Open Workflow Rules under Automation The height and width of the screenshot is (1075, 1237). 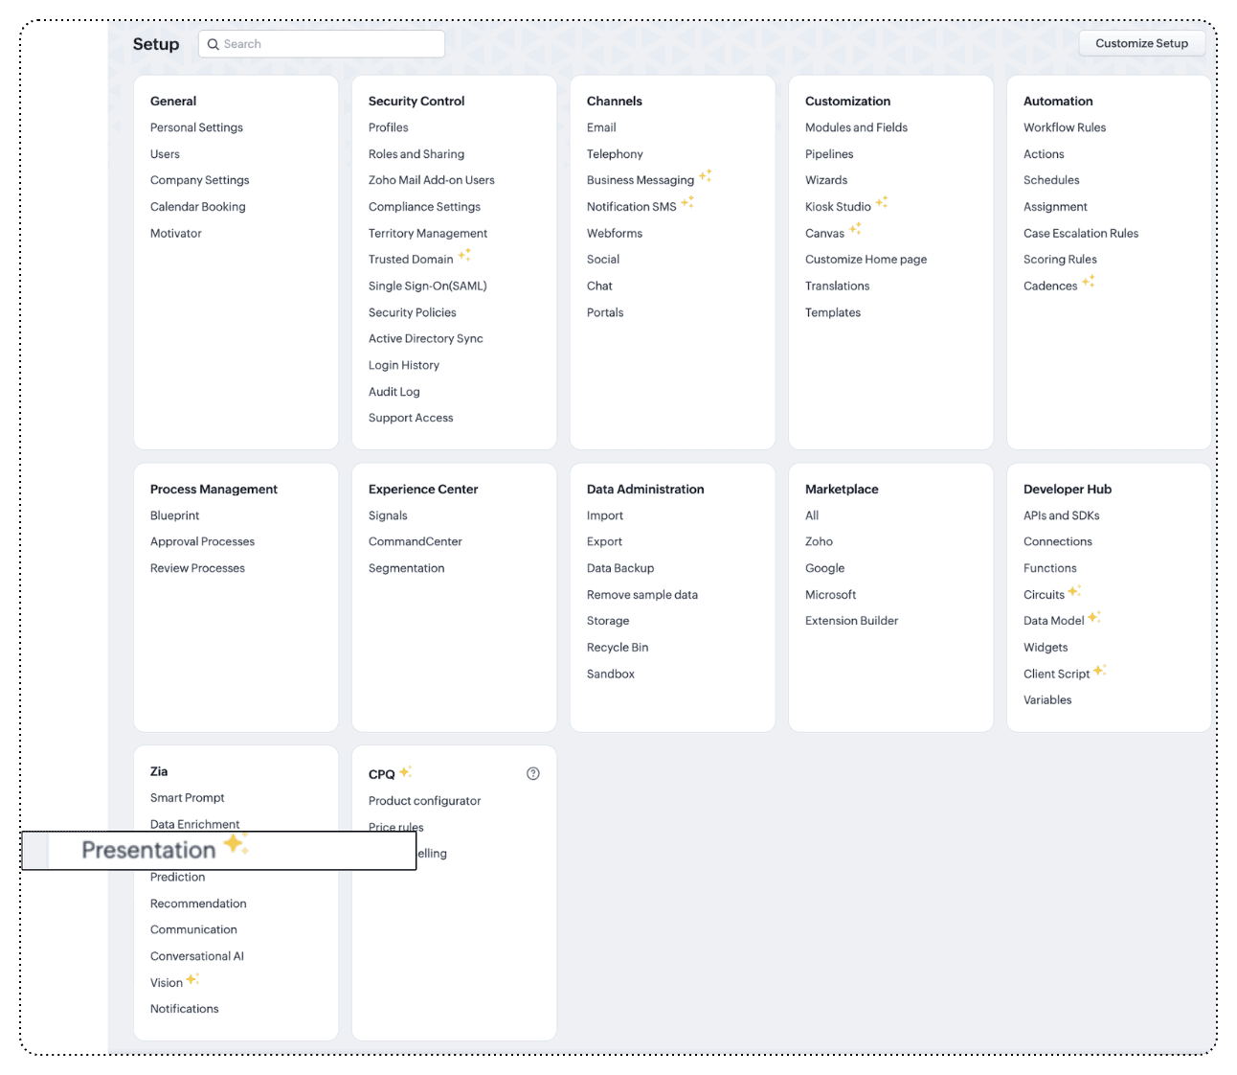(x=1064, y=127)
